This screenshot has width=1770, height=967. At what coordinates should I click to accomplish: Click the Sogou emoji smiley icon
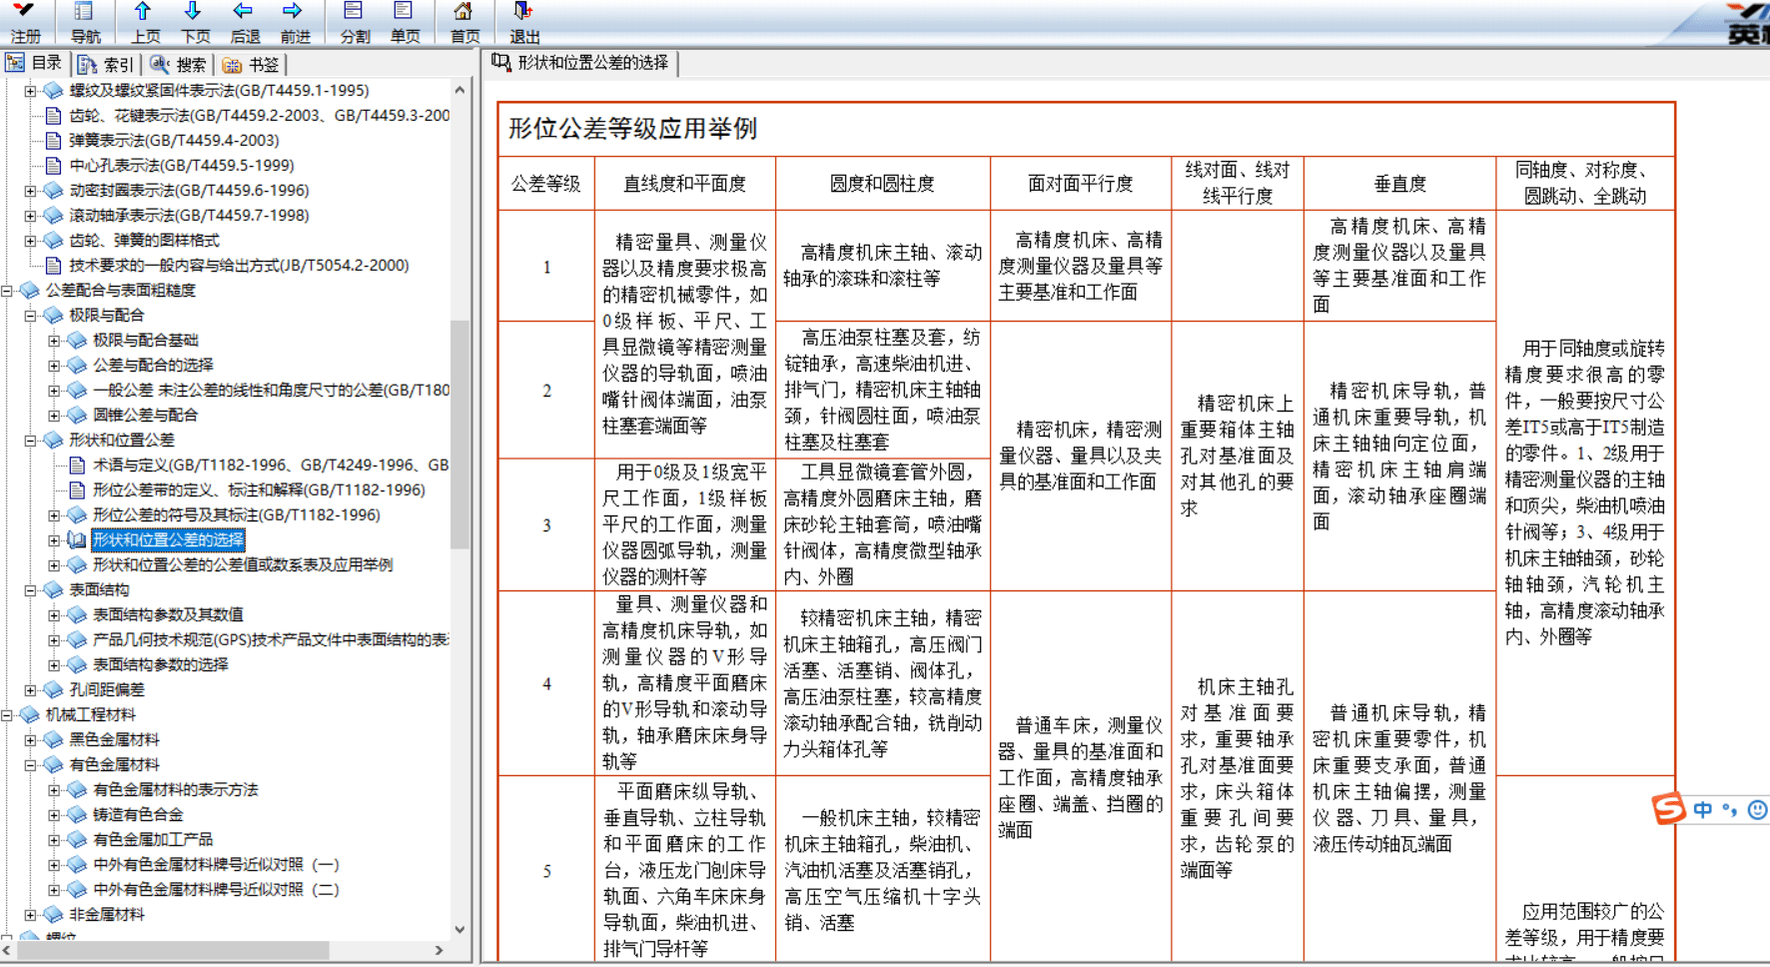point(1758,810)
